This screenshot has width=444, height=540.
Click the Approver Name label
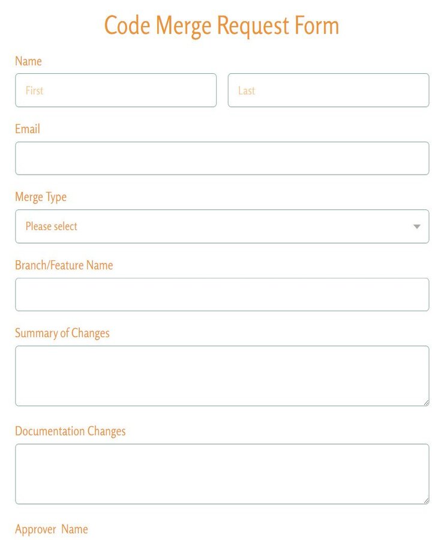pyautogui.click(x=52, y=529)
